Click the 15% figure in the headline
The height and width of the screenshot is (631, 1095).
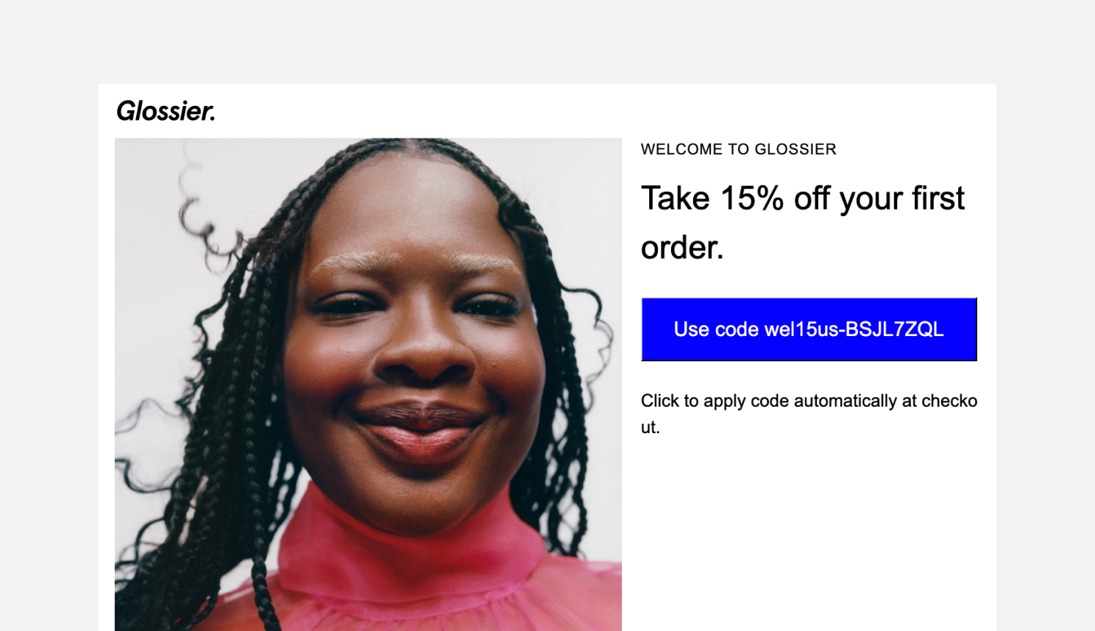752,199
